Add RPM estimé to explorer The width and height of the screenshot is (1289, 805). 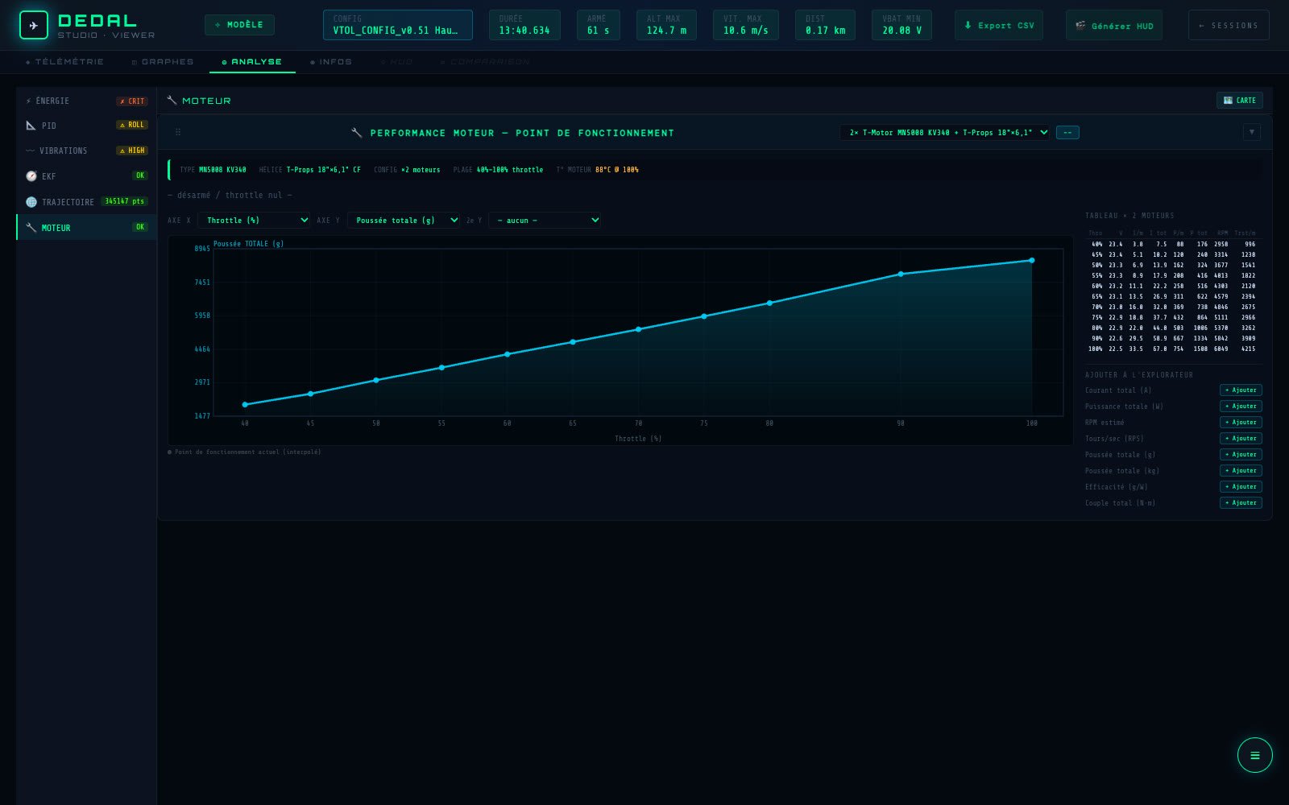pyautogui.click(x=1241, y=423)
